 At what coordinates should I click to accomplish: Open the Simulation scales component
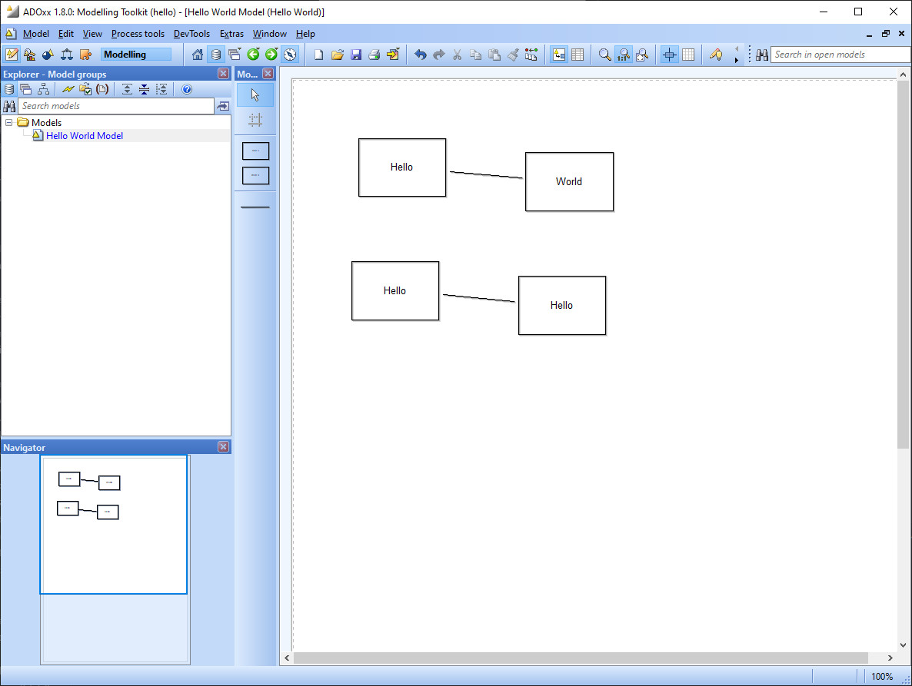(67, 55)
